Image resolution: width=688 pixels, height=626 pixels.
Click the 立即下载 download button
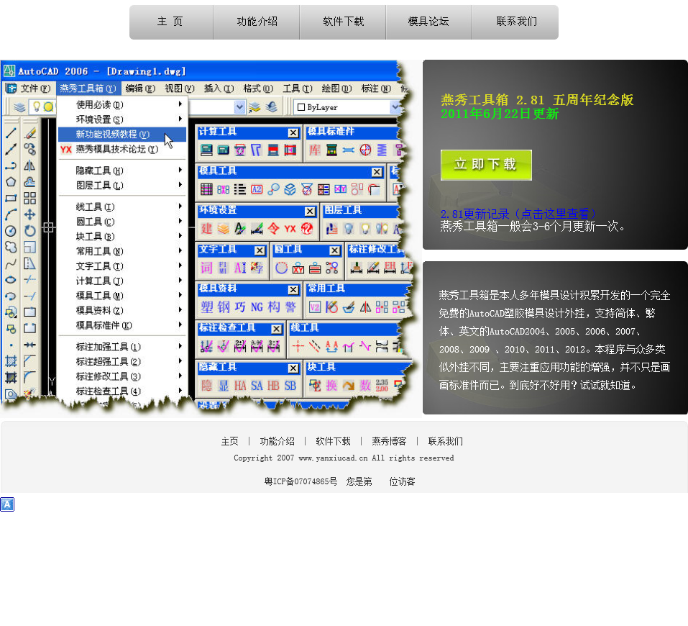[486, 165]
